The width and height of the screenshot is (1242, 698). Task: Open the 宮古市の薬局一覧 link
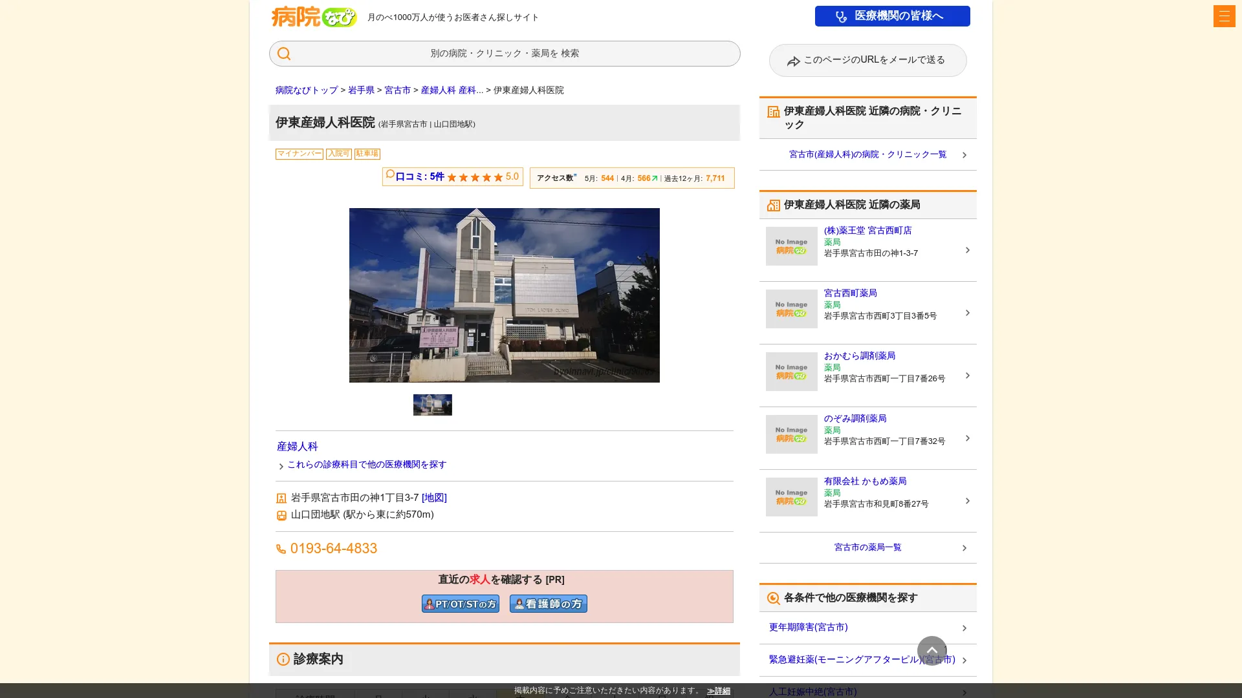[867, 547]
